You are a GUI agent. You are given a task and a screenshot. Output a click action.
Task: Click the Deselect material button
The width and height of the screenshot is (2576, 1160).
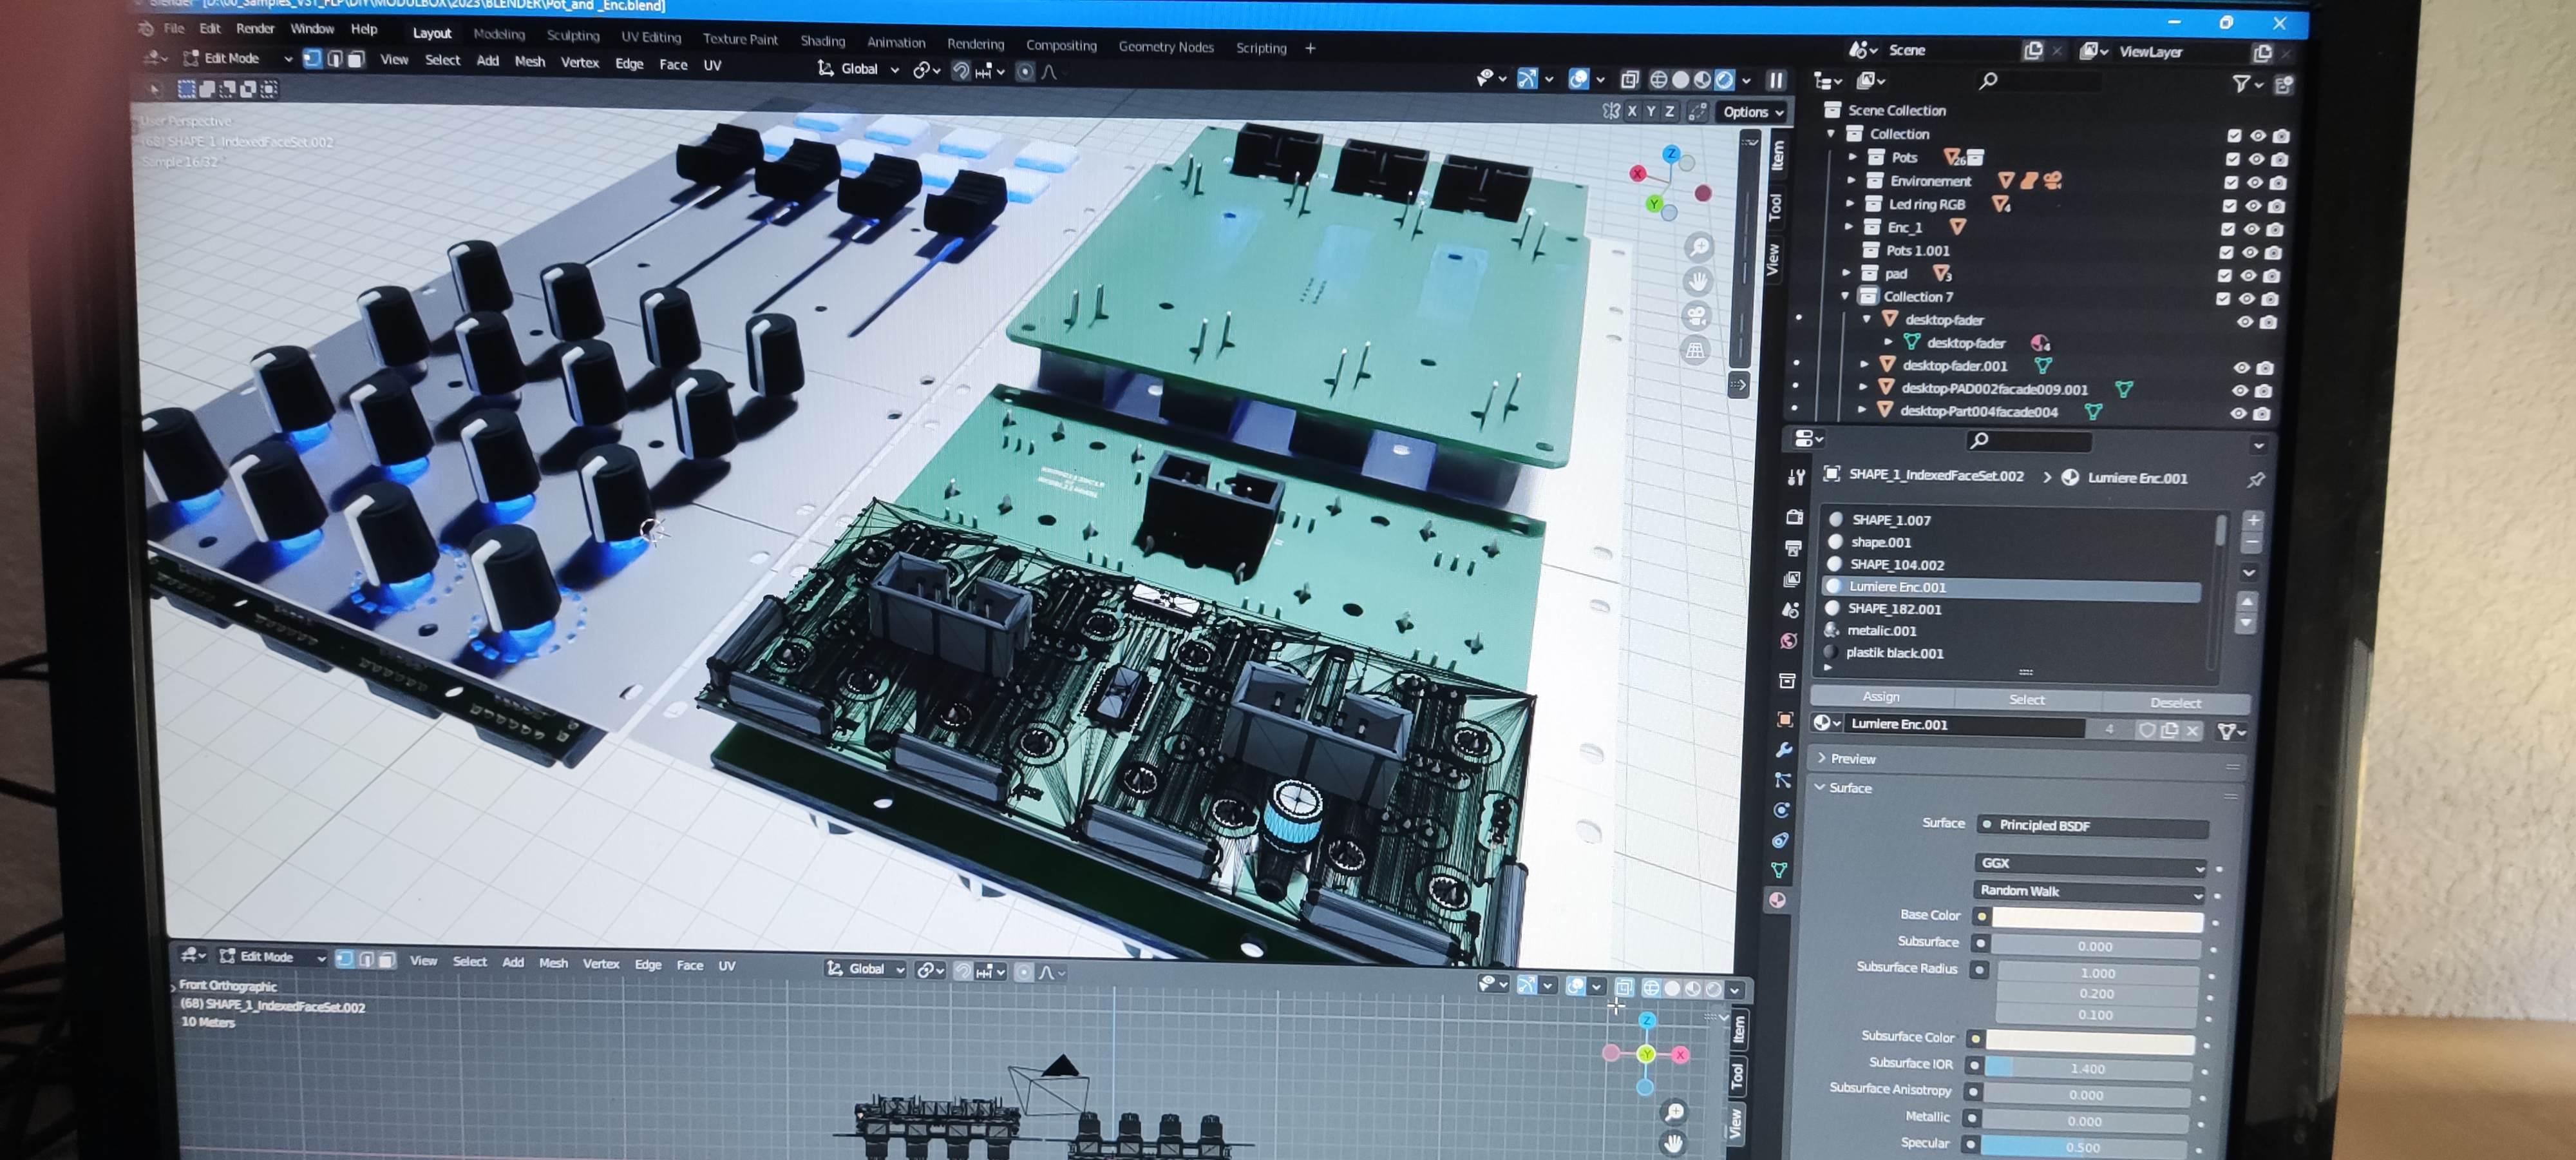(x=2174, y=702)
